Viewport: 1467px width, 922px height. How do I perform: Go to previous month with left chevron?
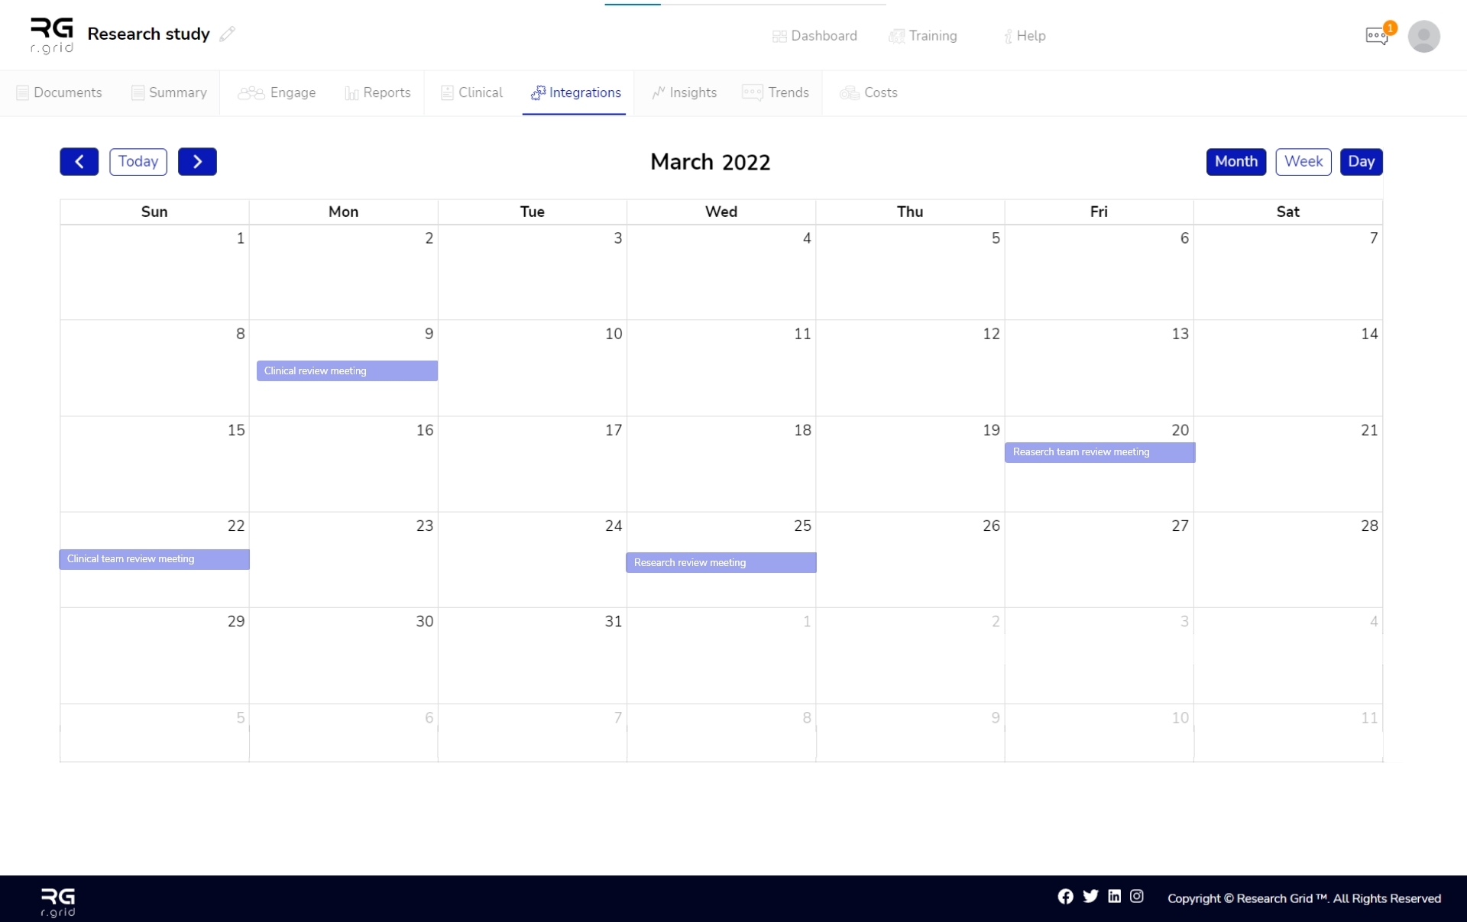79,161
